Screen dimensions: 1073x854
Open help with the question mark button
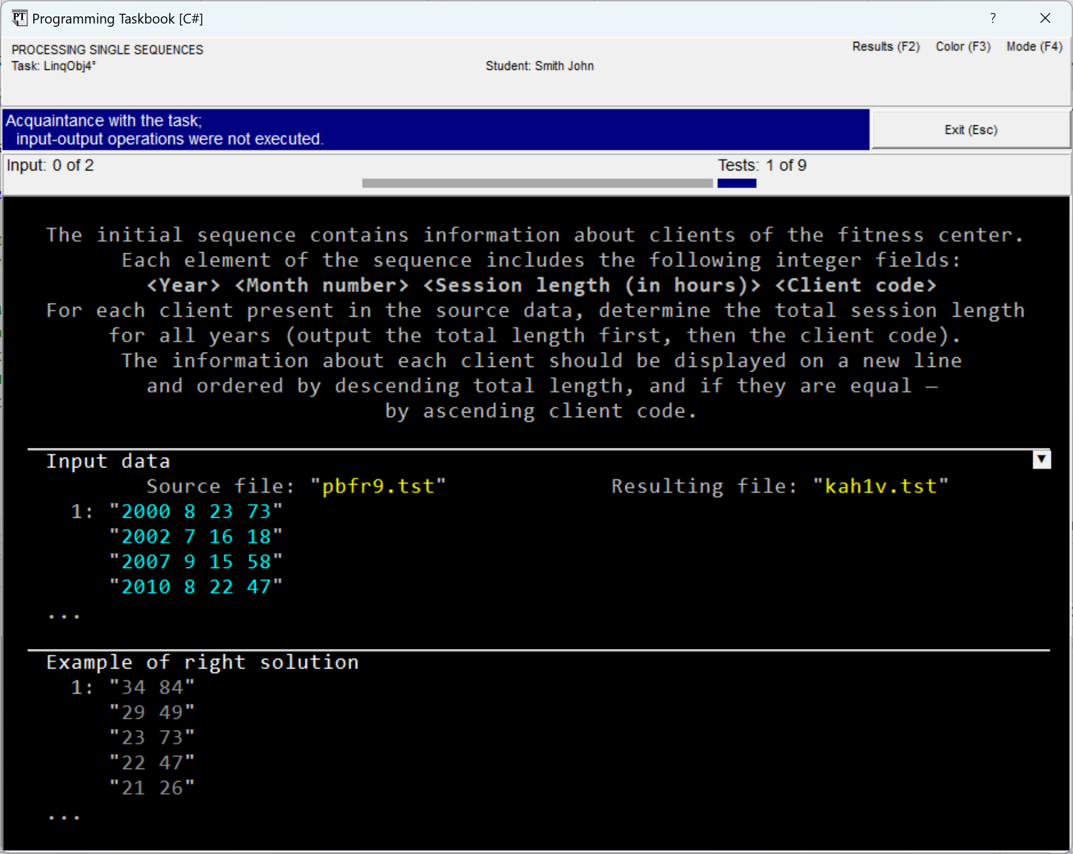[x=992, y=18]
